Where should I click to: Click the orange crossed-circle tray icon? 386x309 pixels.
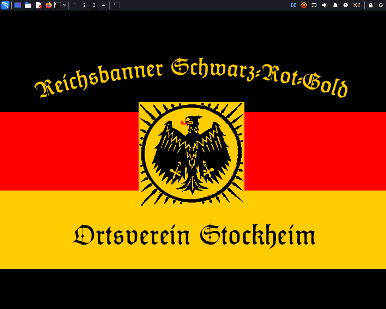304,5
